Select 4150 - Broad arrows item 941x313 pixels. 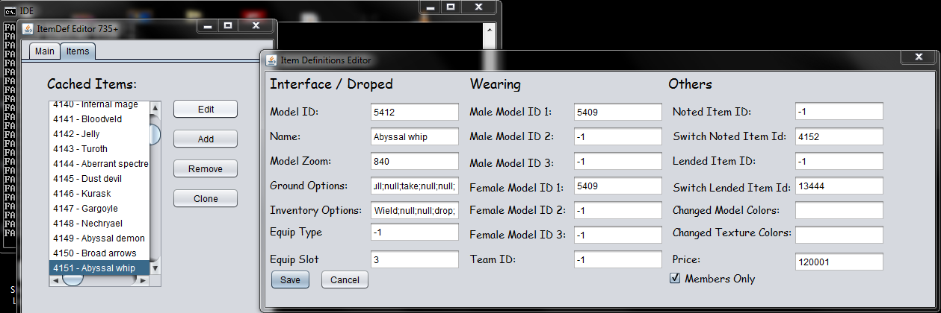(x=99, y=253)
